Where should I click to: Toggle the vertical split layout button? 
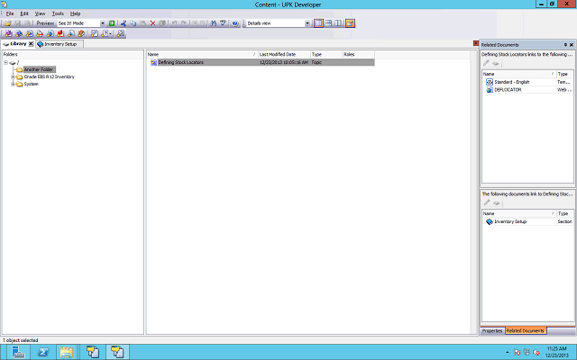pyautogui.click(x=338, y=23)
